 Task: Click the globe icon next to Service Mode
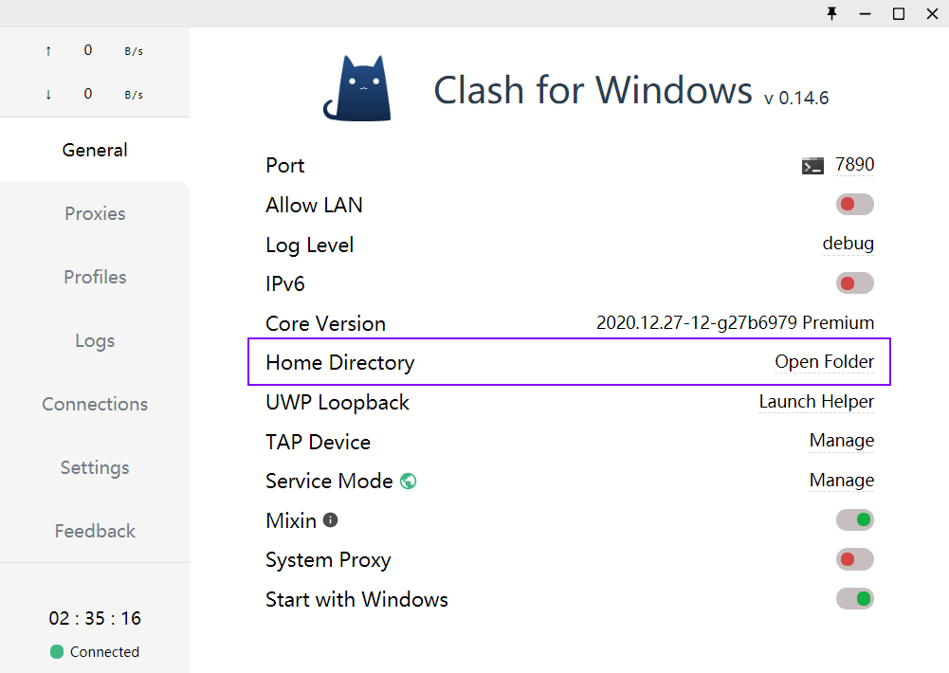pyautogui.click(x=409, y=481)
